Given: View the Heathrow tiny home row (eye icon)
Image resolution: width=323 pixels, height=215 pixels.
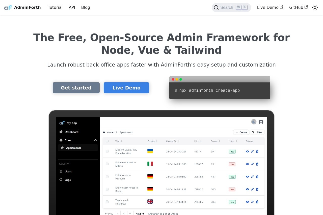Looking at the screenshot, I should (247, 202).
